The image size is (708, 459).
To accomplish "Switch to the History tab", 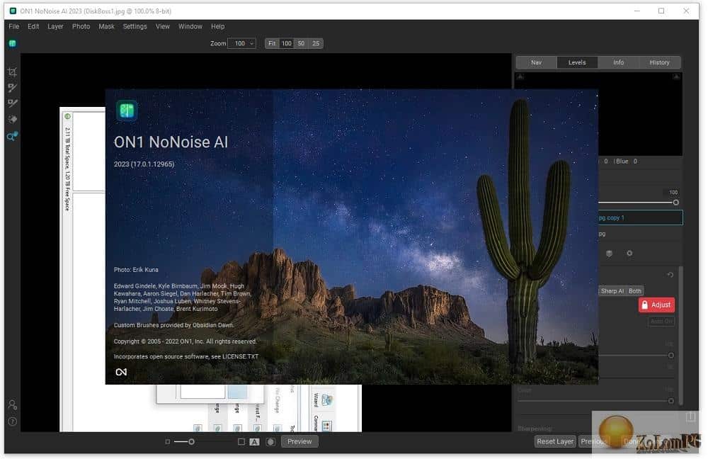I will coord(660,62).
